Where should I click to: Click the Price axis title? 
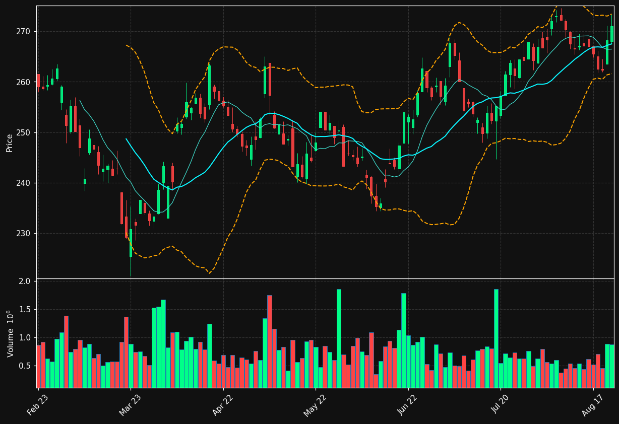click(10, 143)
